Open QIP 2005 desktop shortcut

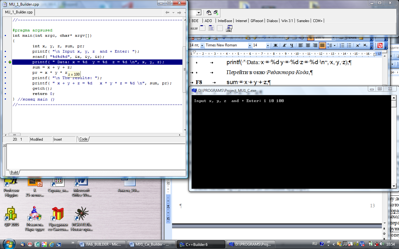pyautogui.click(x=11, y=217)
